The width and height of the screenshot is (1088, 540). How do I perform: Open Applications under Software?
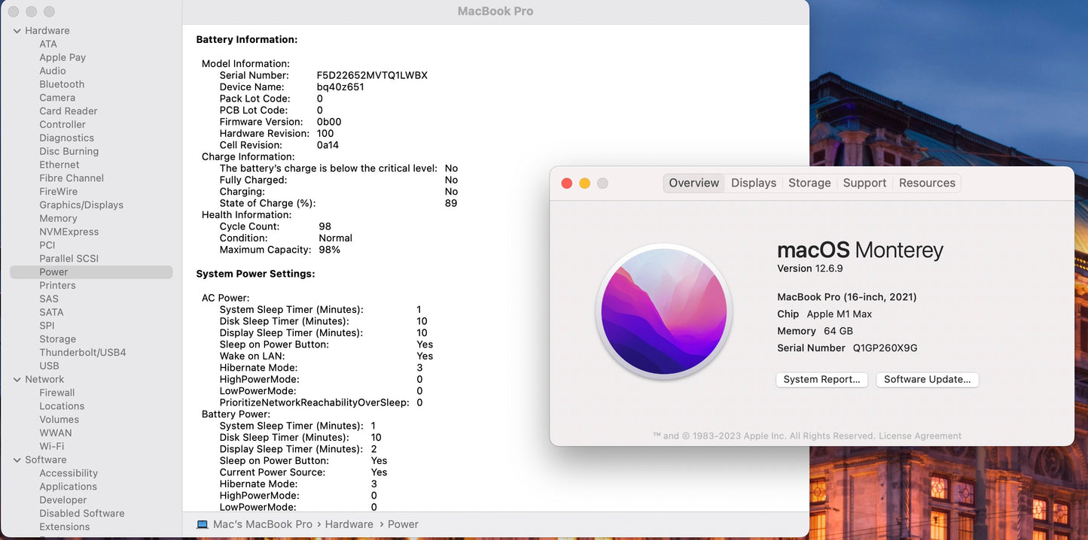click(x=68, y=487)
